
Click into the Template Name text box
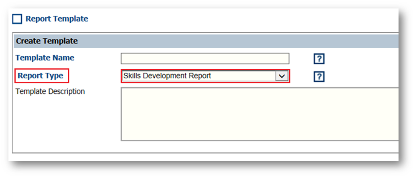[x=204, y=59]
